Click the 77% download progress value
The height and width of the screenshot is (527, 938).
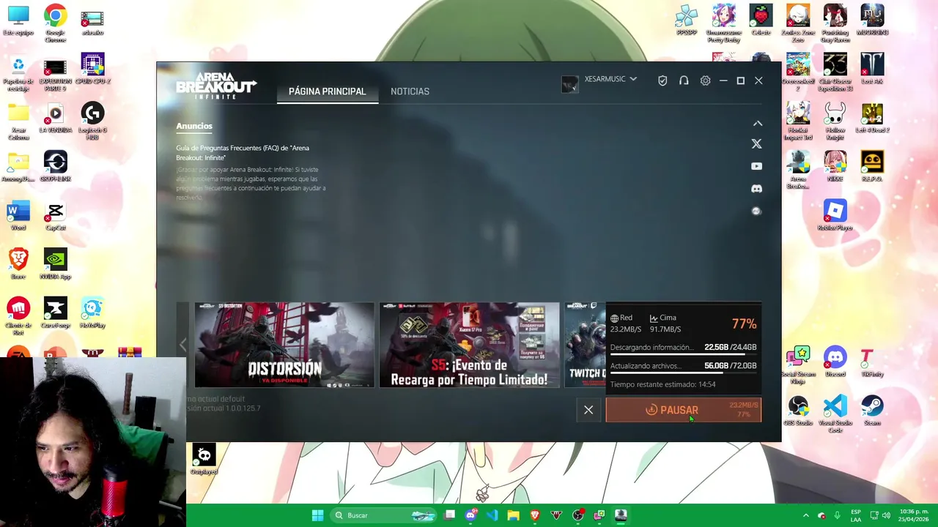tap(744, 324)
